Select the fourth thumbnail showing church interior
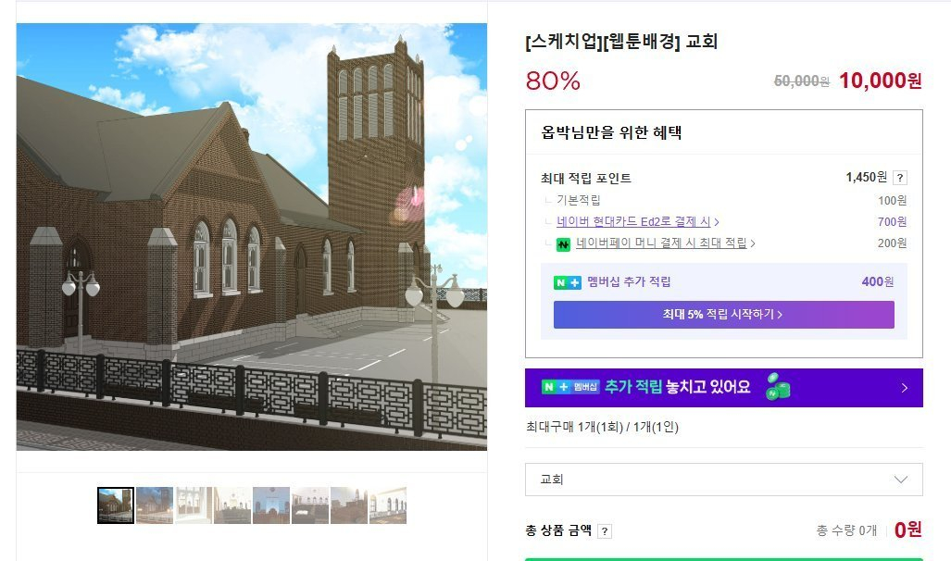The image size is (951, 561). click(x=232, y=505)
